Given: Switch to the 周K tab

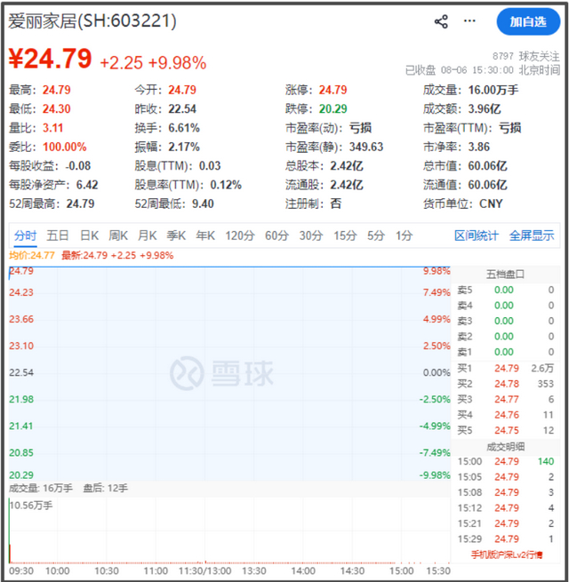Looking at the screenshot, I should coord(118,235).
